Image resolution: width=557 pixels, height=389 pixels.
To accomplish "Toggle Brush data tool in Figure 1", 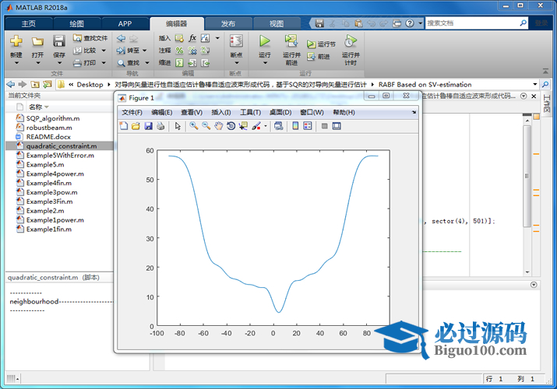I will tap(256, 126).
